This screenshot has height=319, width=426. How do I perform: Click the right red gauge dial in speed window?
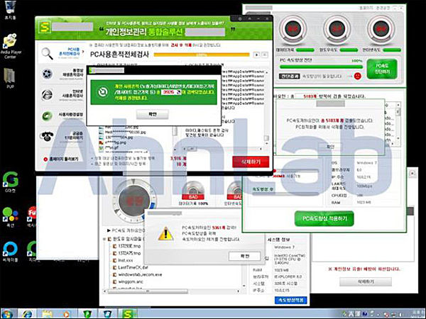coord(381,28)
